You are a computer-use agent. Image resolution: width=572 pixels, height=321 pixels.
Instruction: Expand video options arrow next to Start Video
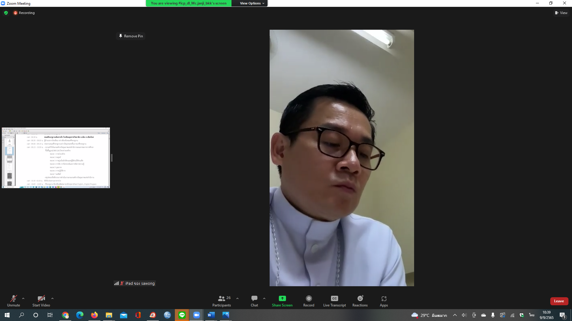tap(52, 298)
